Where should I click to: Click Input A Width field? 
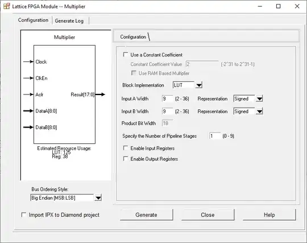pyautogui.click(x=167, y=98)
